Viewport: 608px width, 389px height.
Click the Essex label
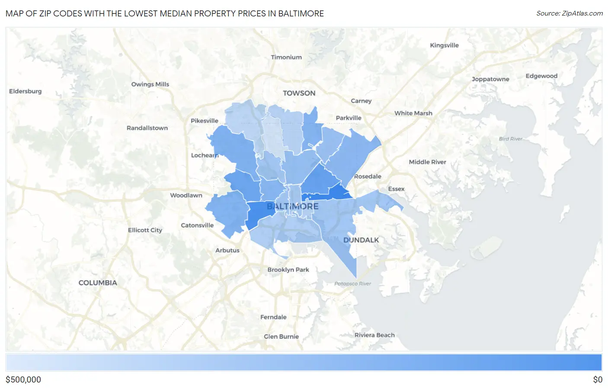coord(396,189)
